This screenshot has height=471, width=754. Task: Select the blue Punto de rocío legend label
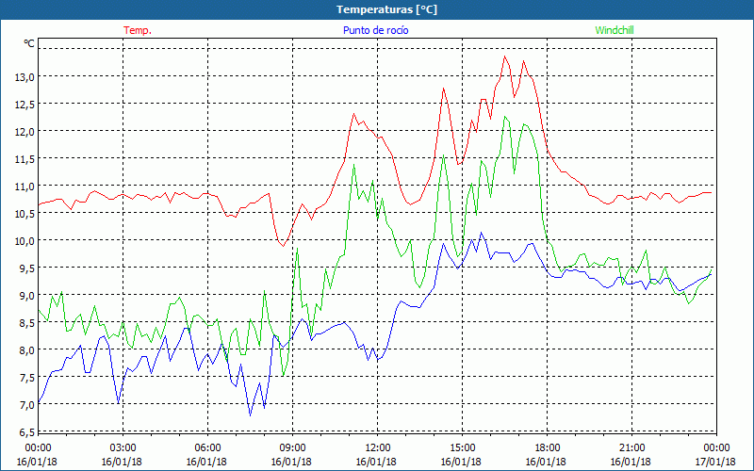point(375,30)
